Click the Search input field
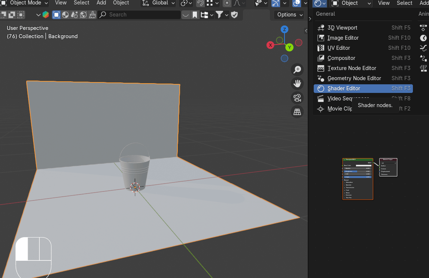 [139, 15]
